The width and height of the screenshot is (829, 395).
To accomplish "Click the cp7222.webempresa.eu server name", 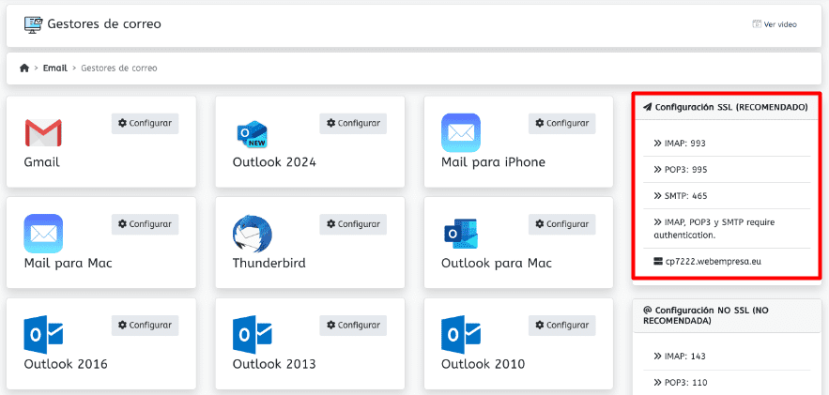I will click(714, 261).
